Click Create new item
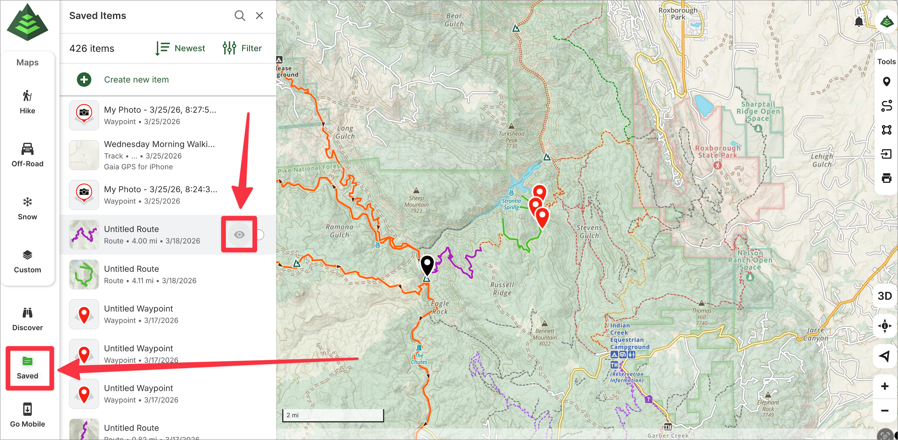Screen dimensions: 898x440 136,80
